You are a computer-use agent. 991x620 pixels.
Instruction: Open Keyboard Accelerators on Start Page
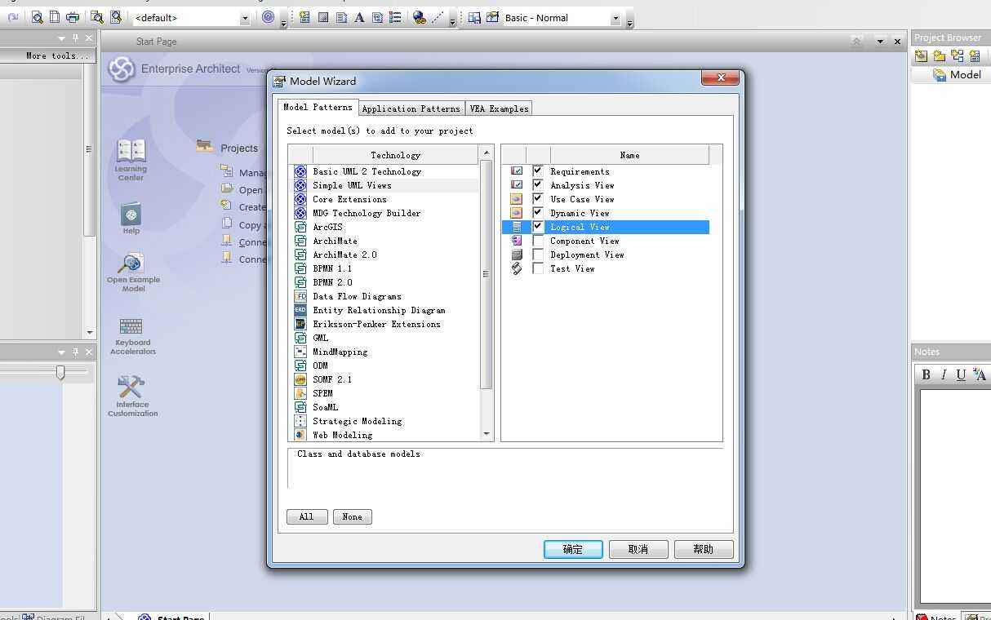(x=132, y=336)
